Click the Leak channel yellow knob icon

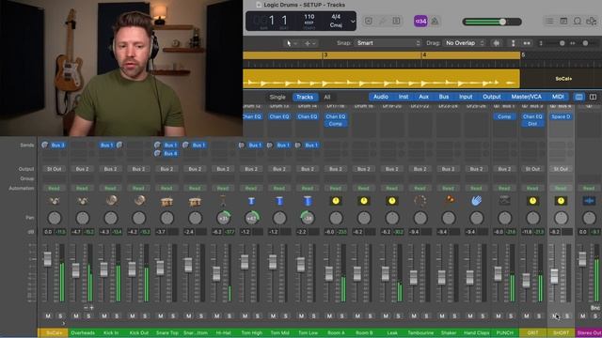tap(391, 201)
